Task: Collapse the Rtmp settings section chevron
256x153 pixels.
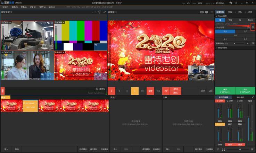Action: pos(216,16)
